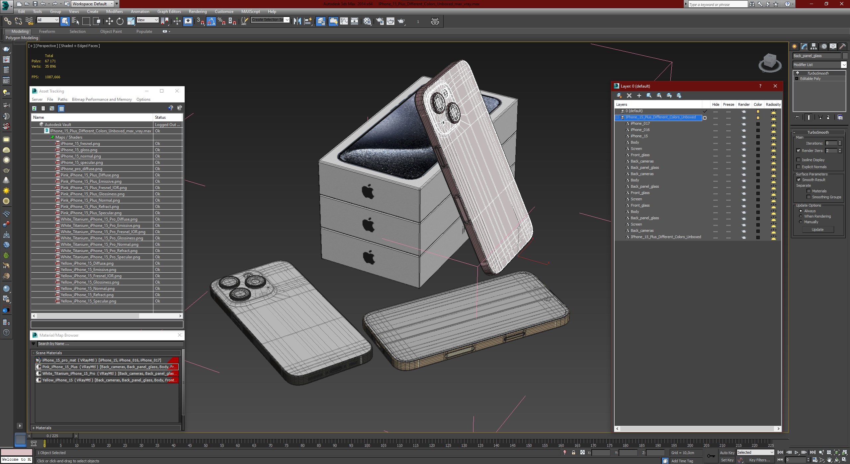
Task: Toggle Render Iters checkbox
Action: click(799, 151)
